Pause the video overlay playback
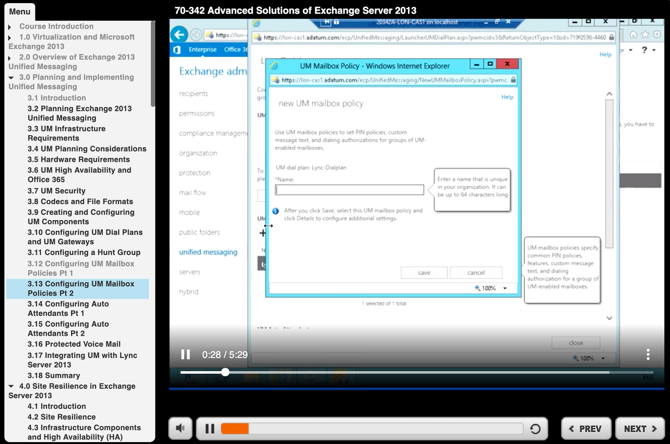Image resolution: width=670 pixels, height=444 pixels. 185,354
